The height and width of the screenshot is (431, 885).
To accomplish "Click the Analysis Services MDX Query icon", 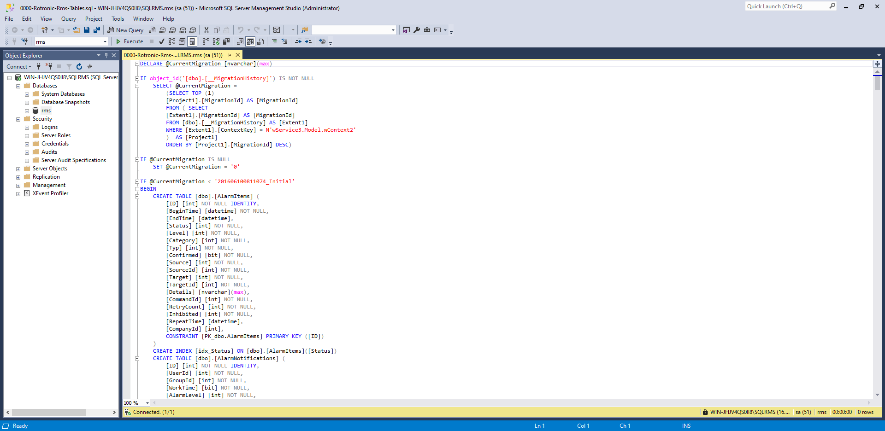I will [x=162, y=30].
